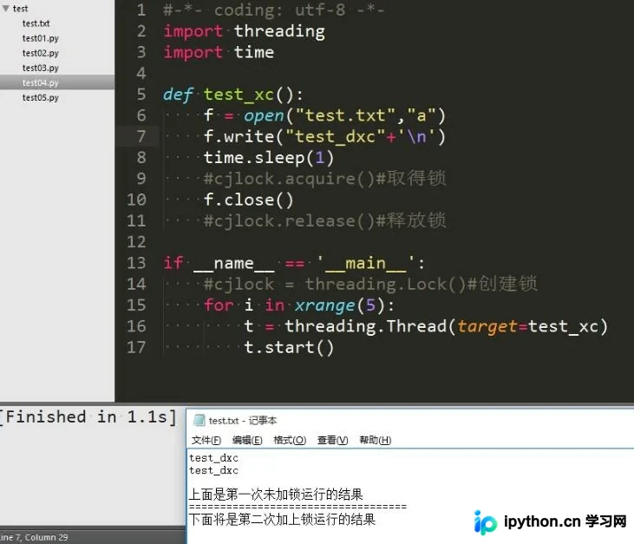Click 'Line 7, Column 29' status bar
The width and height of the screenshot is (634, 544).
pyautogui.click(x=34, y=537)
